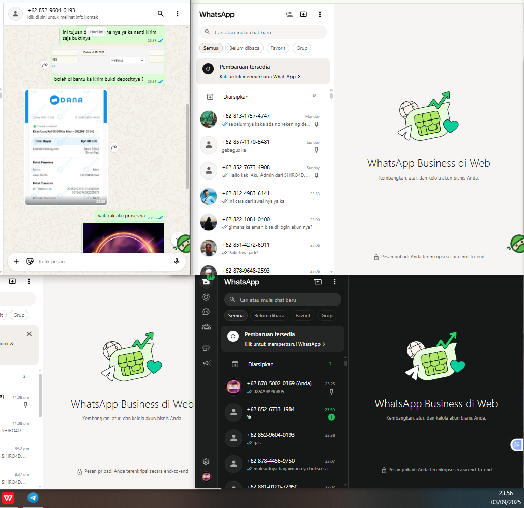This screenshot has height=508, width=524.
Task: Open chat +62 878-5002-0369 (Anda)
Action: [x=283, y=387]
